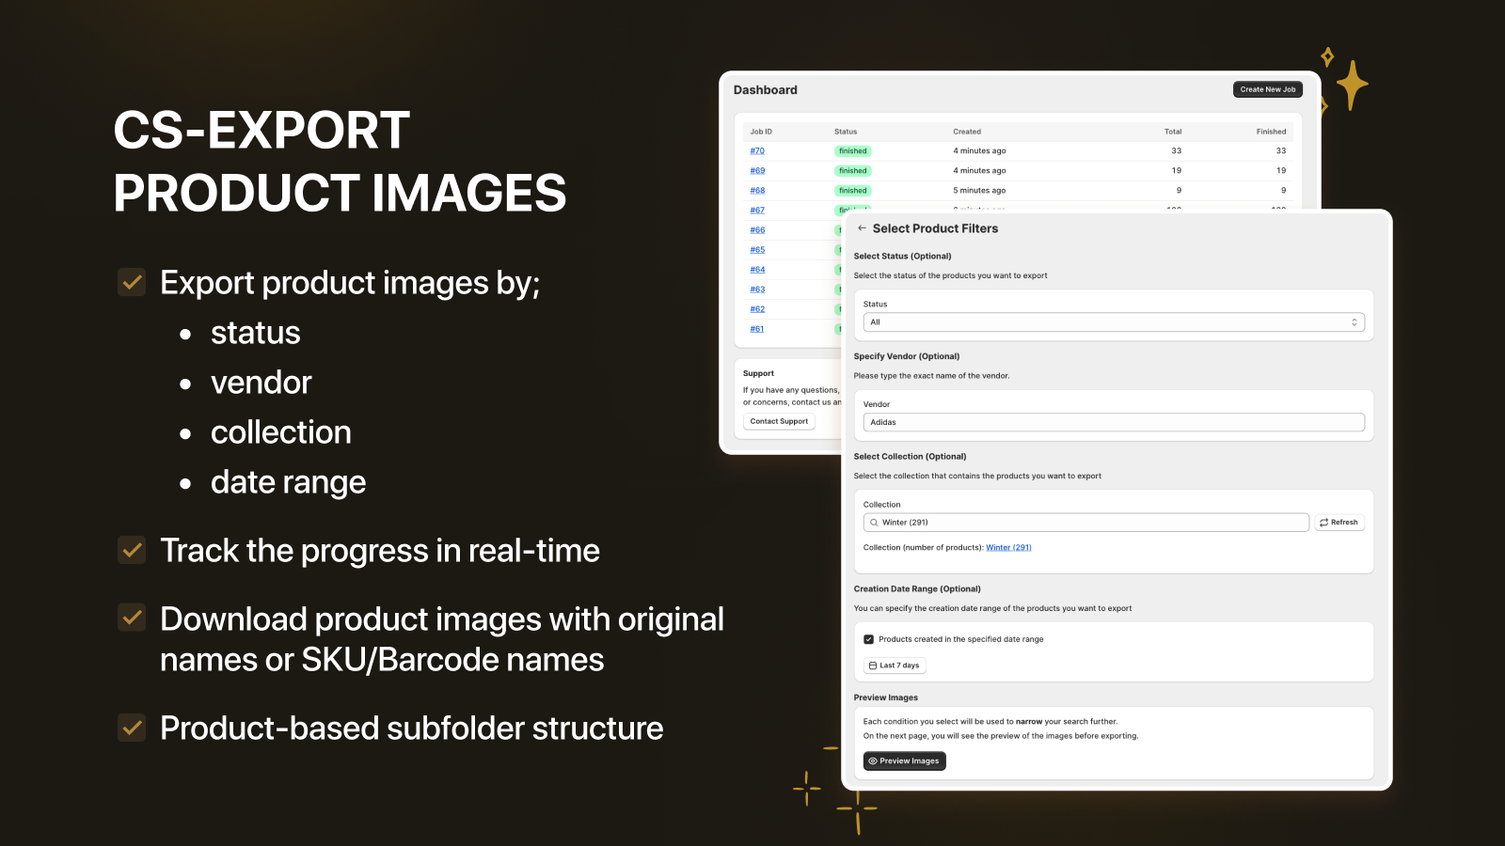Image resolution: width=1505 pixels, height=846 pixels.
Task: Open job #69 from the dashboard table
Action: click(757, 170)
